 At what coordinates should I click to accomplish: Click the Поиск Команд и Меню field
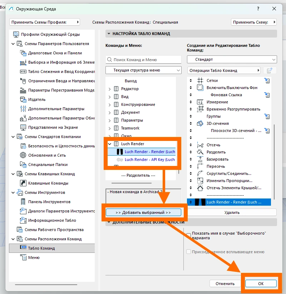point(143,60)
